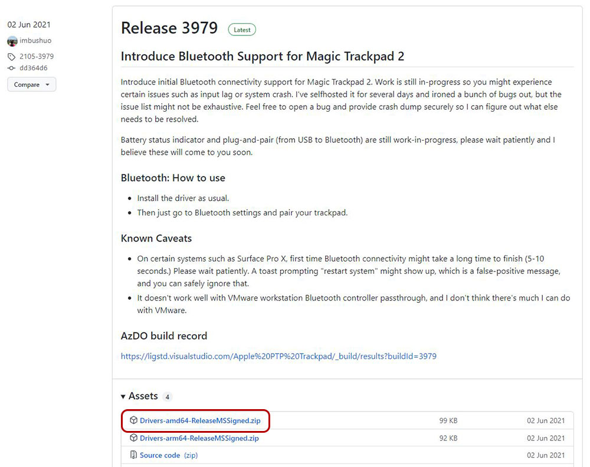Download Drivers-arm64-ReleaseMSSigned.zip
The width and height of the screenshot is (590, 467).
click(199, 438)
